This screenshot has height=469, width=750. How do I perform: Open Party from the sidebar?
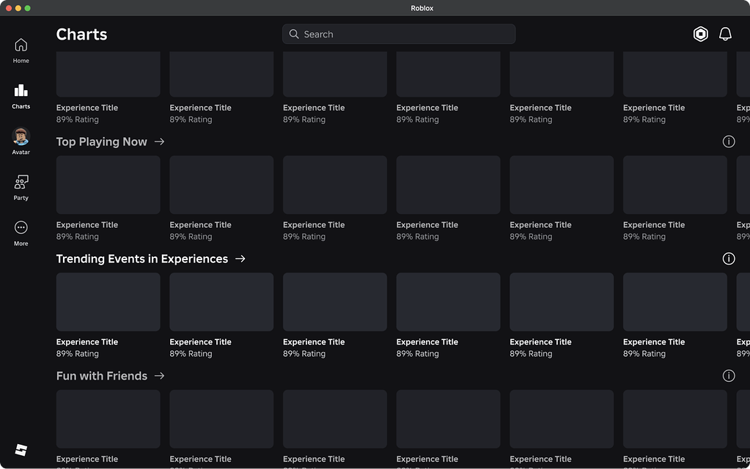coord(20,187)
